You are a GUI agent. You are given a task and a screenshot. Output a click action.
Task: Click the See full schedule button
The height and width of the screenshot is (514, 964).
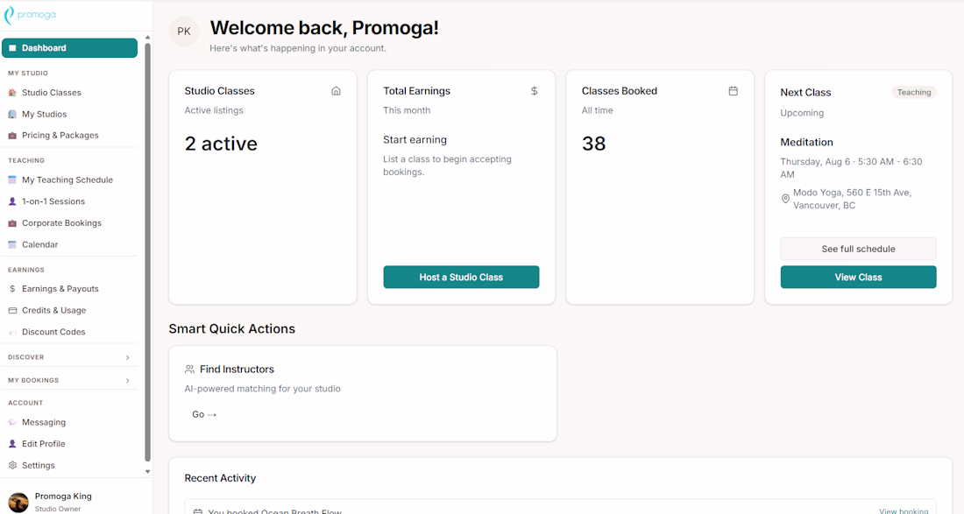point(858,249)
